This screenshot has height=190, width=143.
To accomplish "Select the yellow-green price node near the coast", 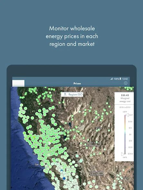I will coord(34,137).
